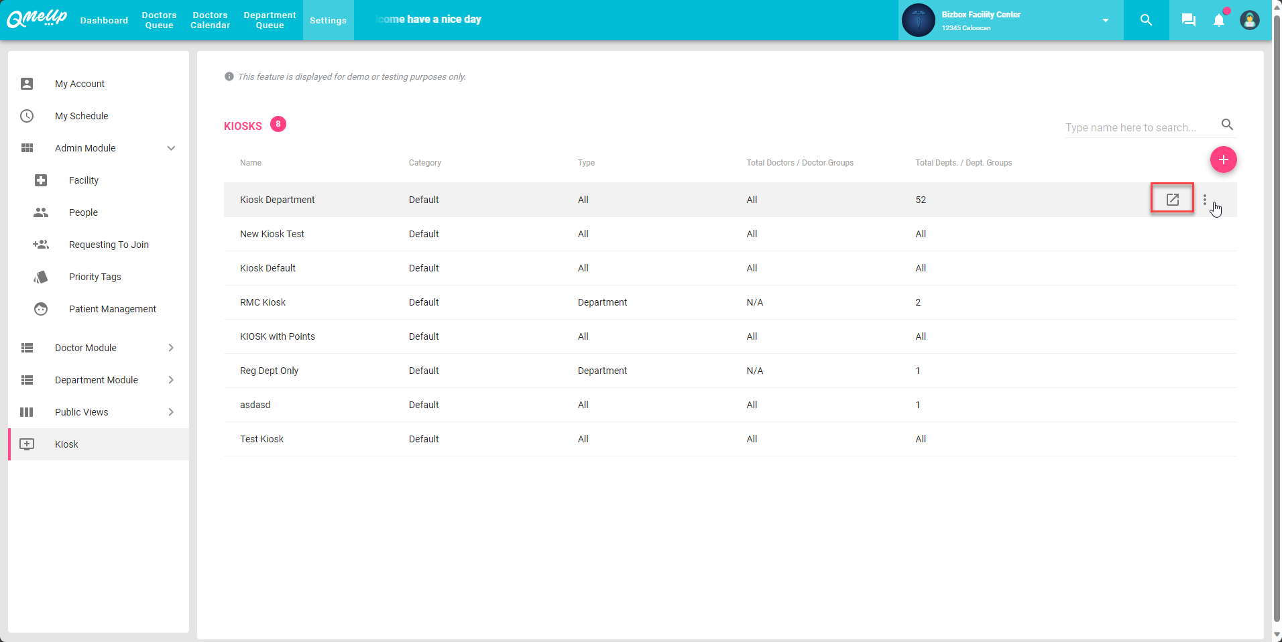Open the My Account section
The width and height of the screenshot is (1282, 642).
point(79,84)
